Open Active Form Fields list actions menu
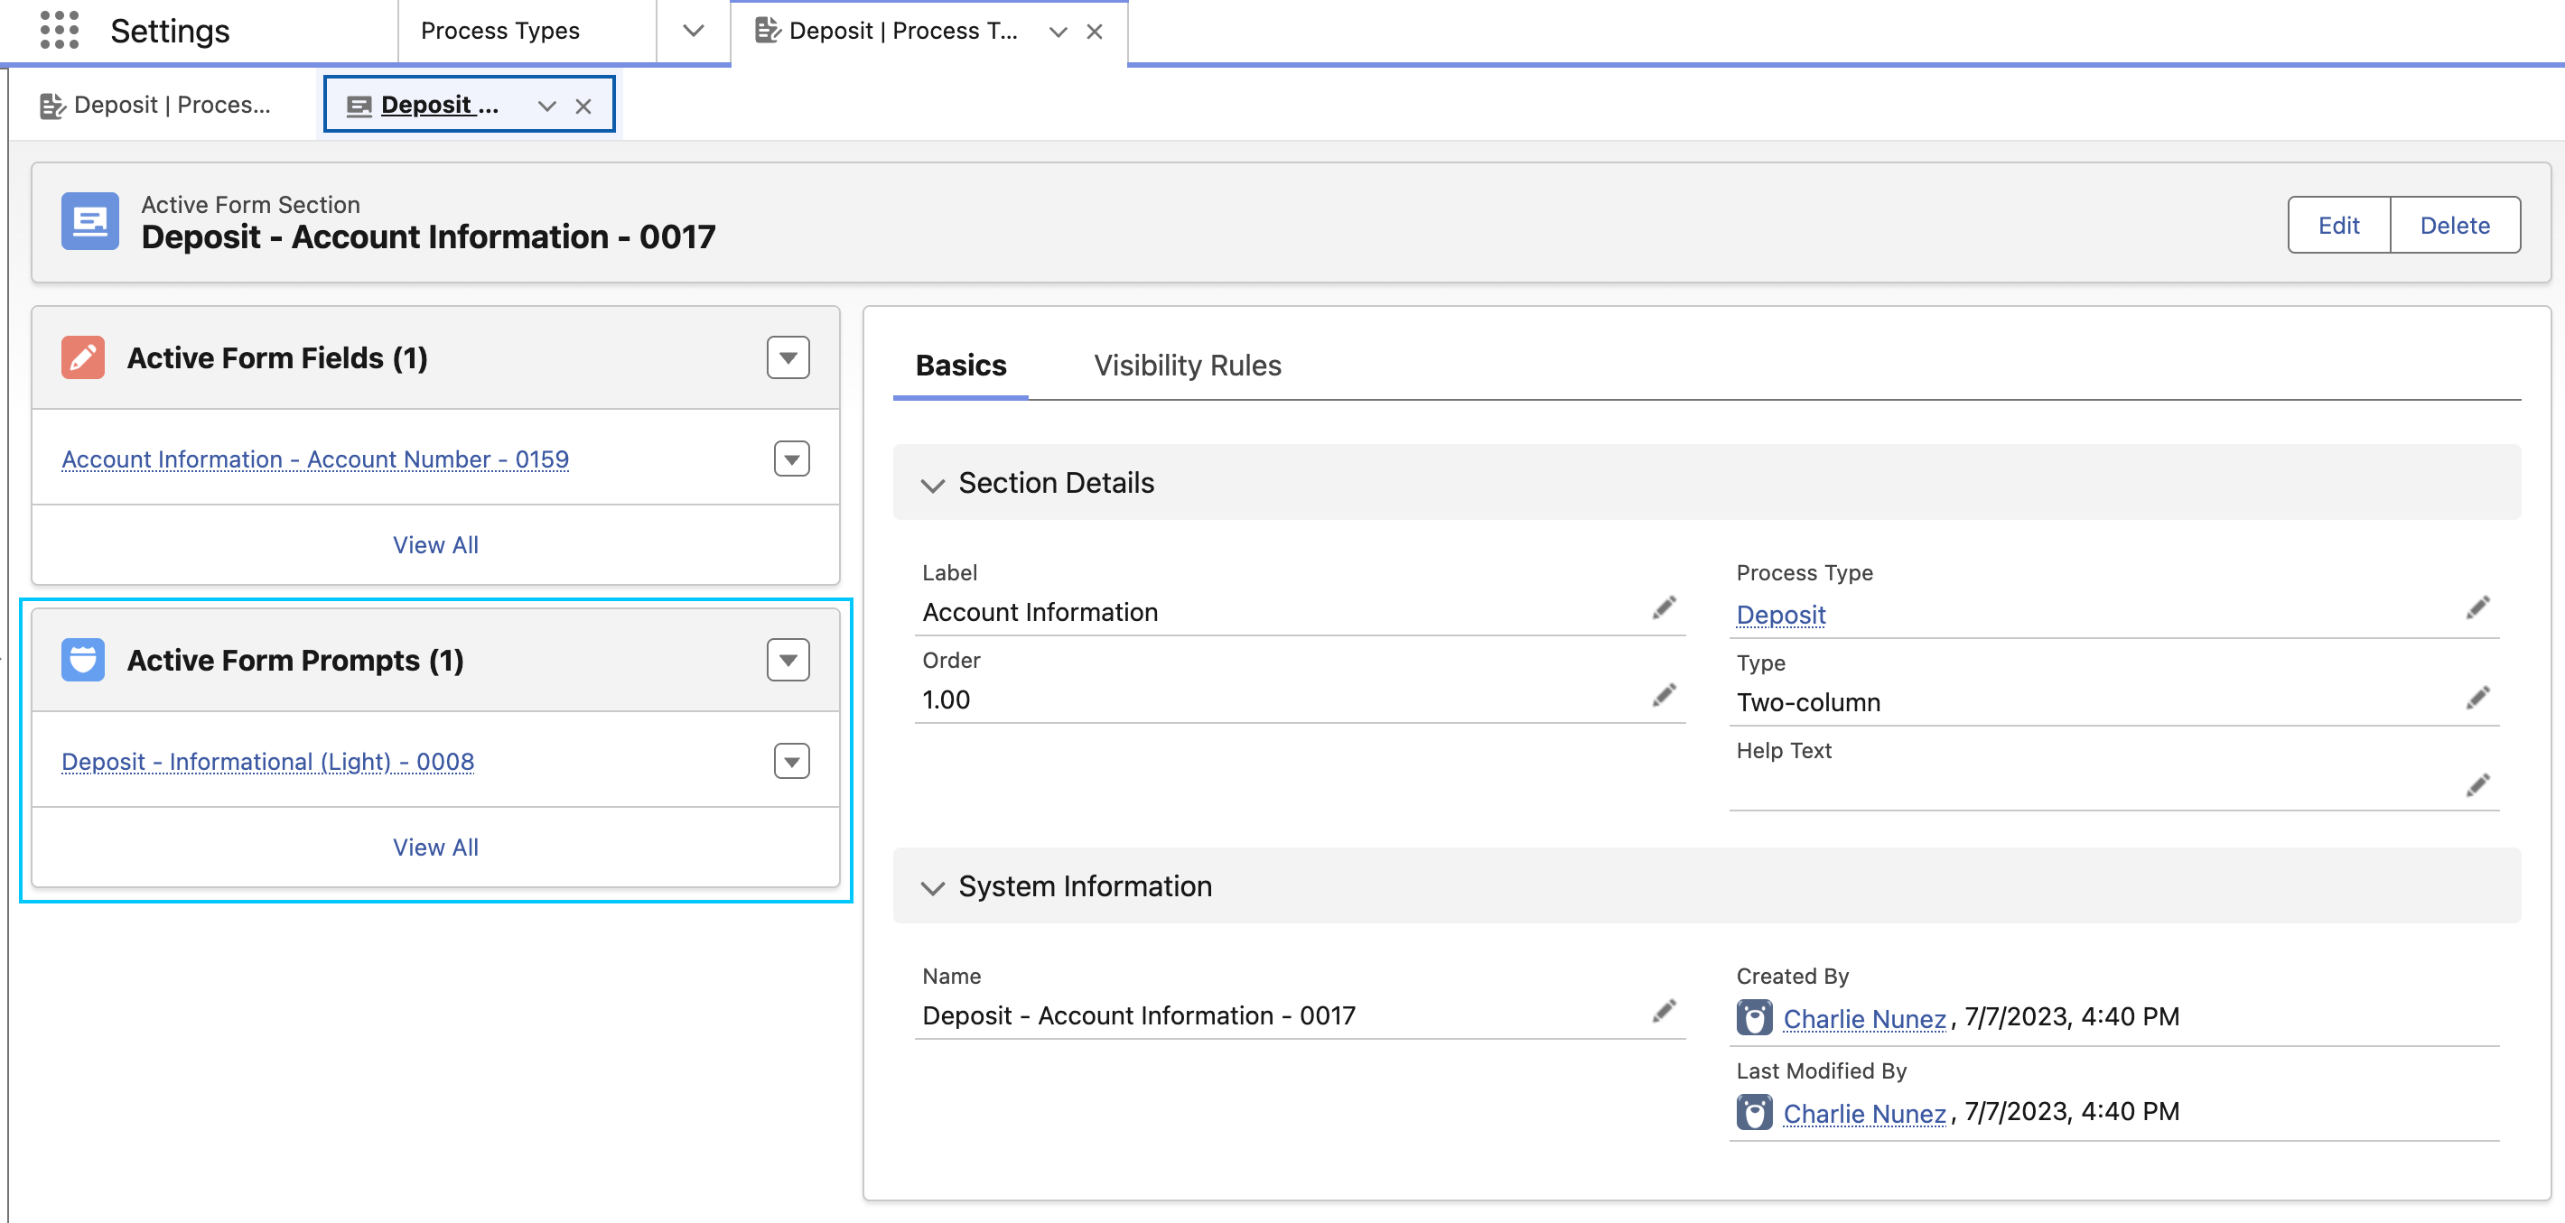 tap(788, 357)
